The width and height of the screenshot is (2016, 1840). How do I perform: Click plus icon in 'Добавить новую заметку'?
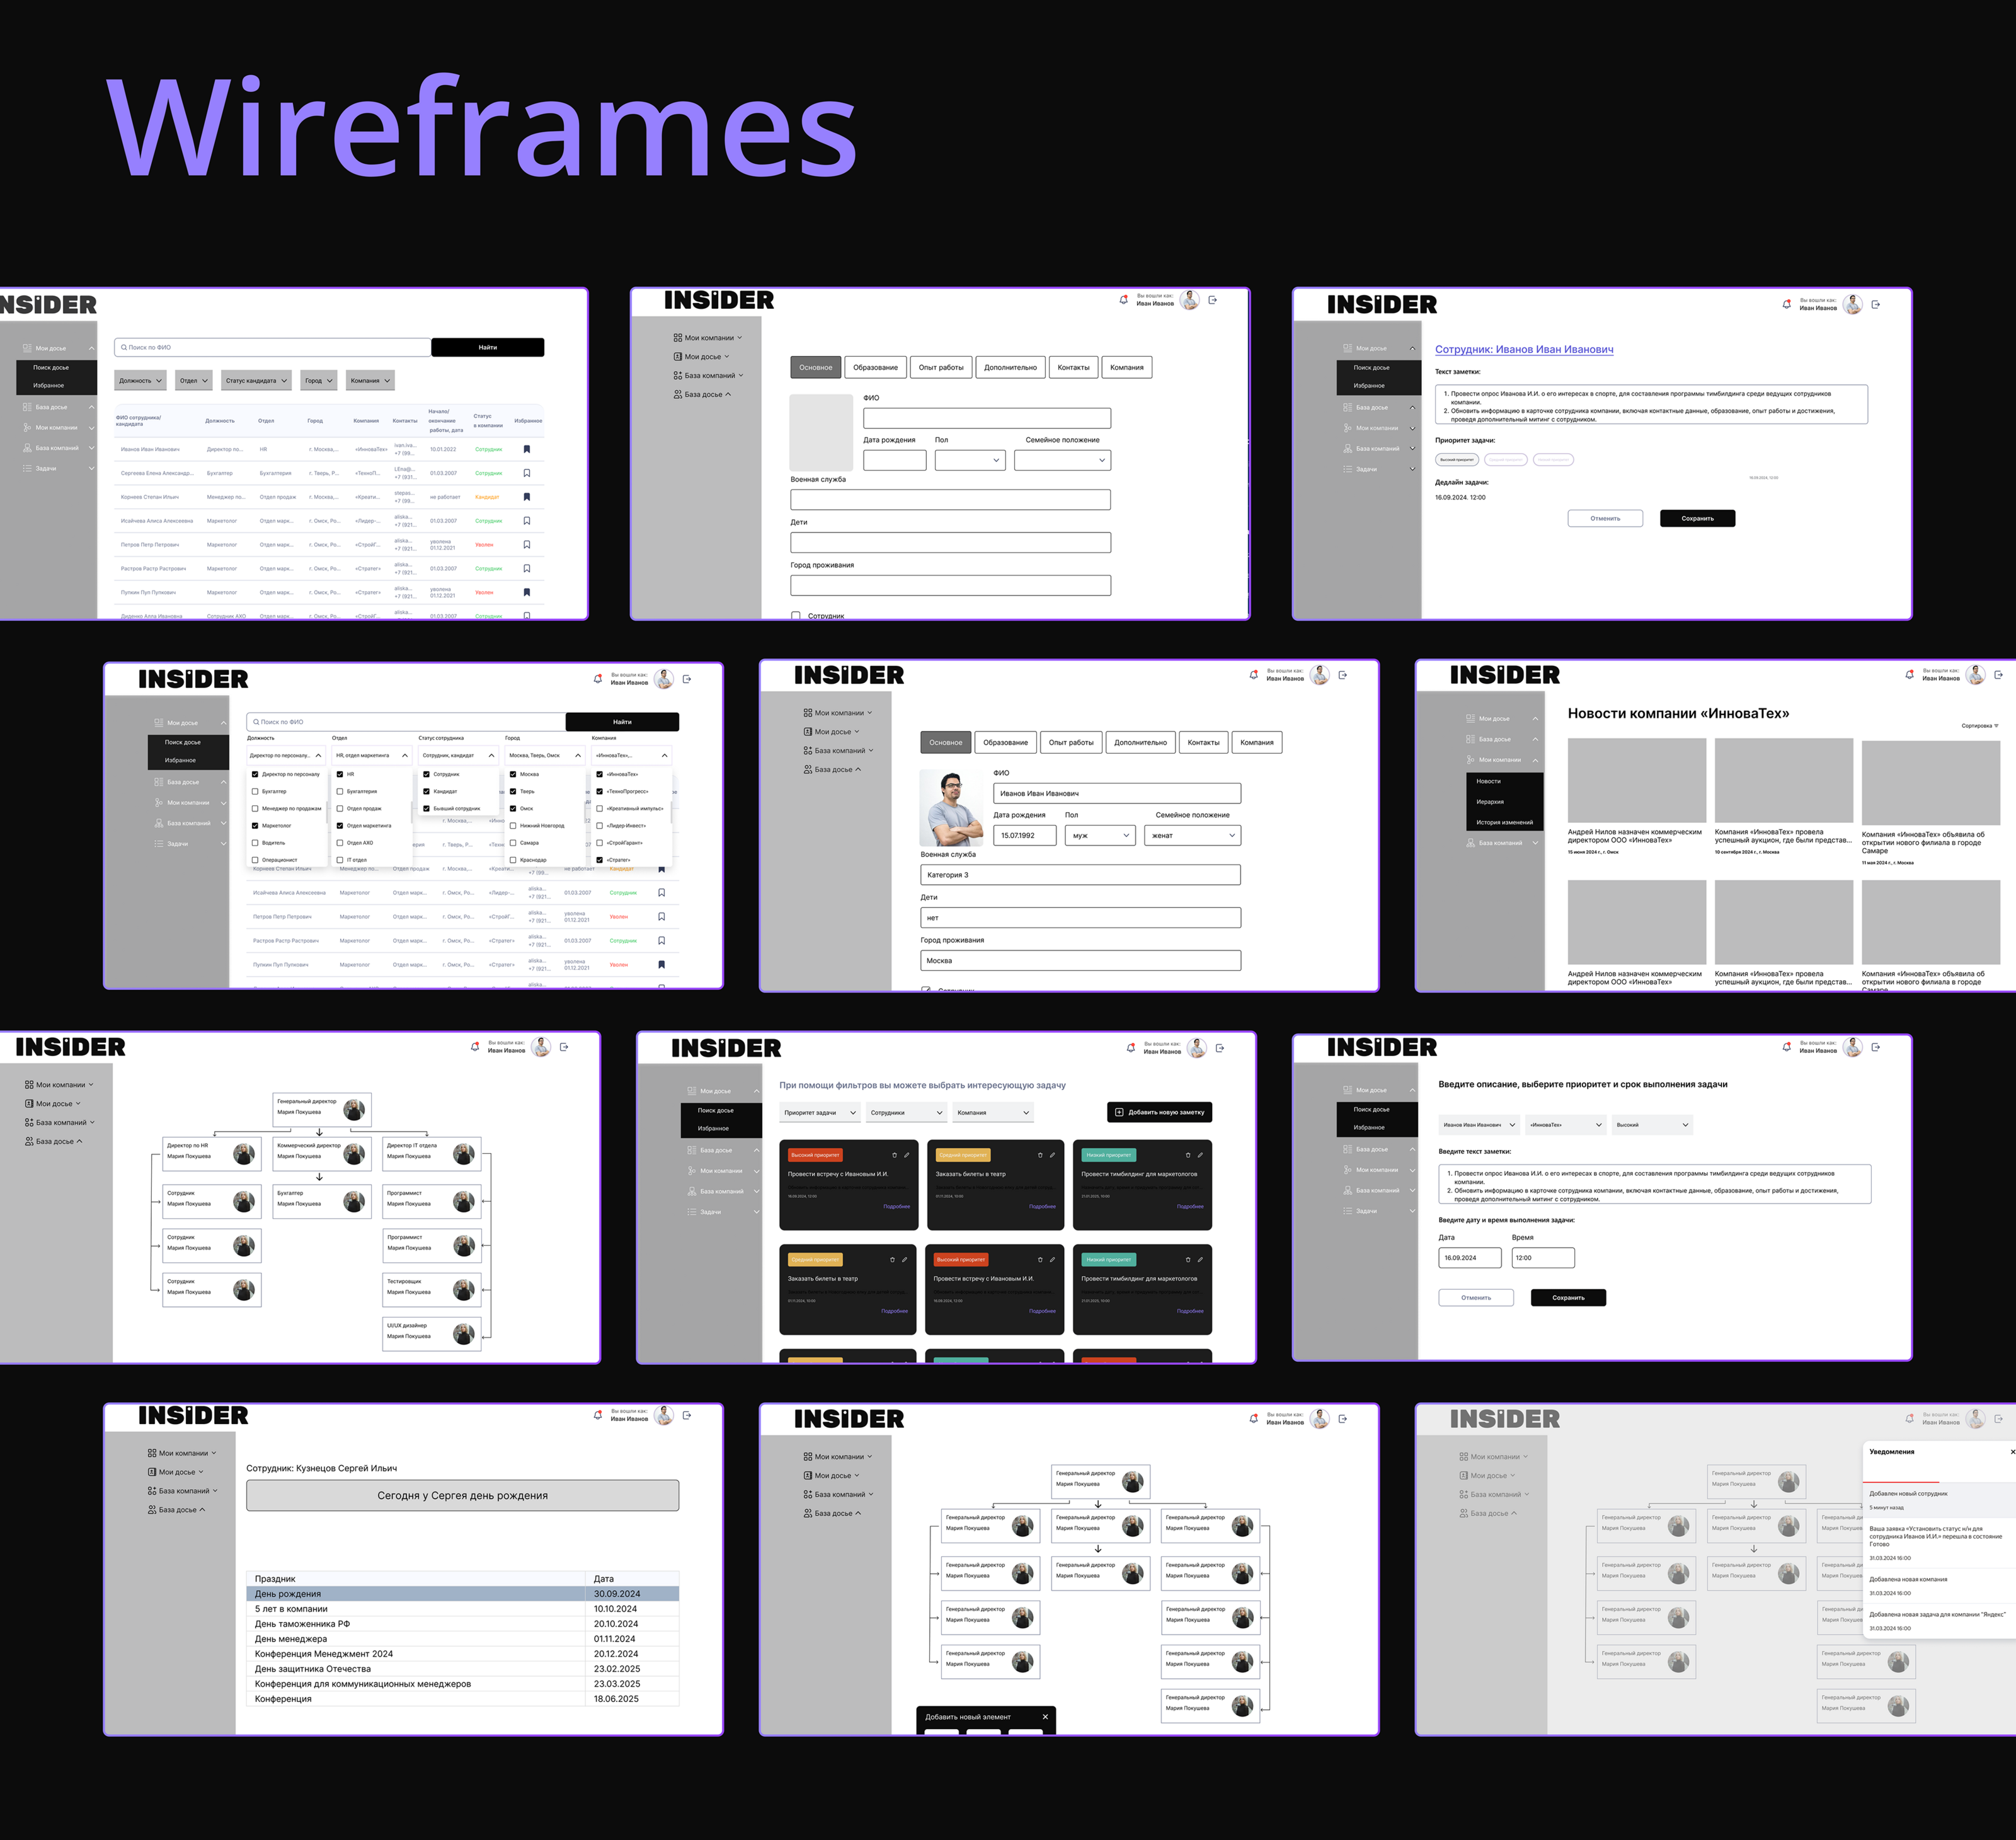pyautogui.click(x=1119, y=1112)
